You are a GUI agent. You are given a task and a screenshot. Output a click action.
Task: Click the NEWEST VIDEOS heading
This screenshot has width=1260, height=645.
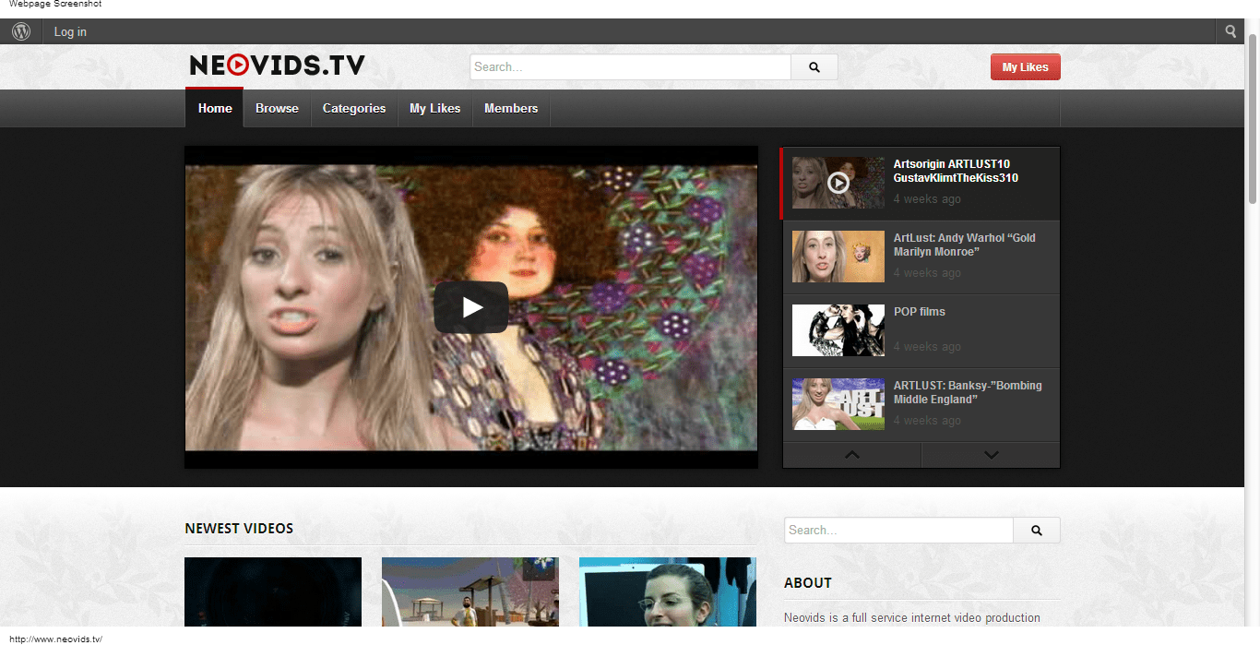(x=239, y=529)
